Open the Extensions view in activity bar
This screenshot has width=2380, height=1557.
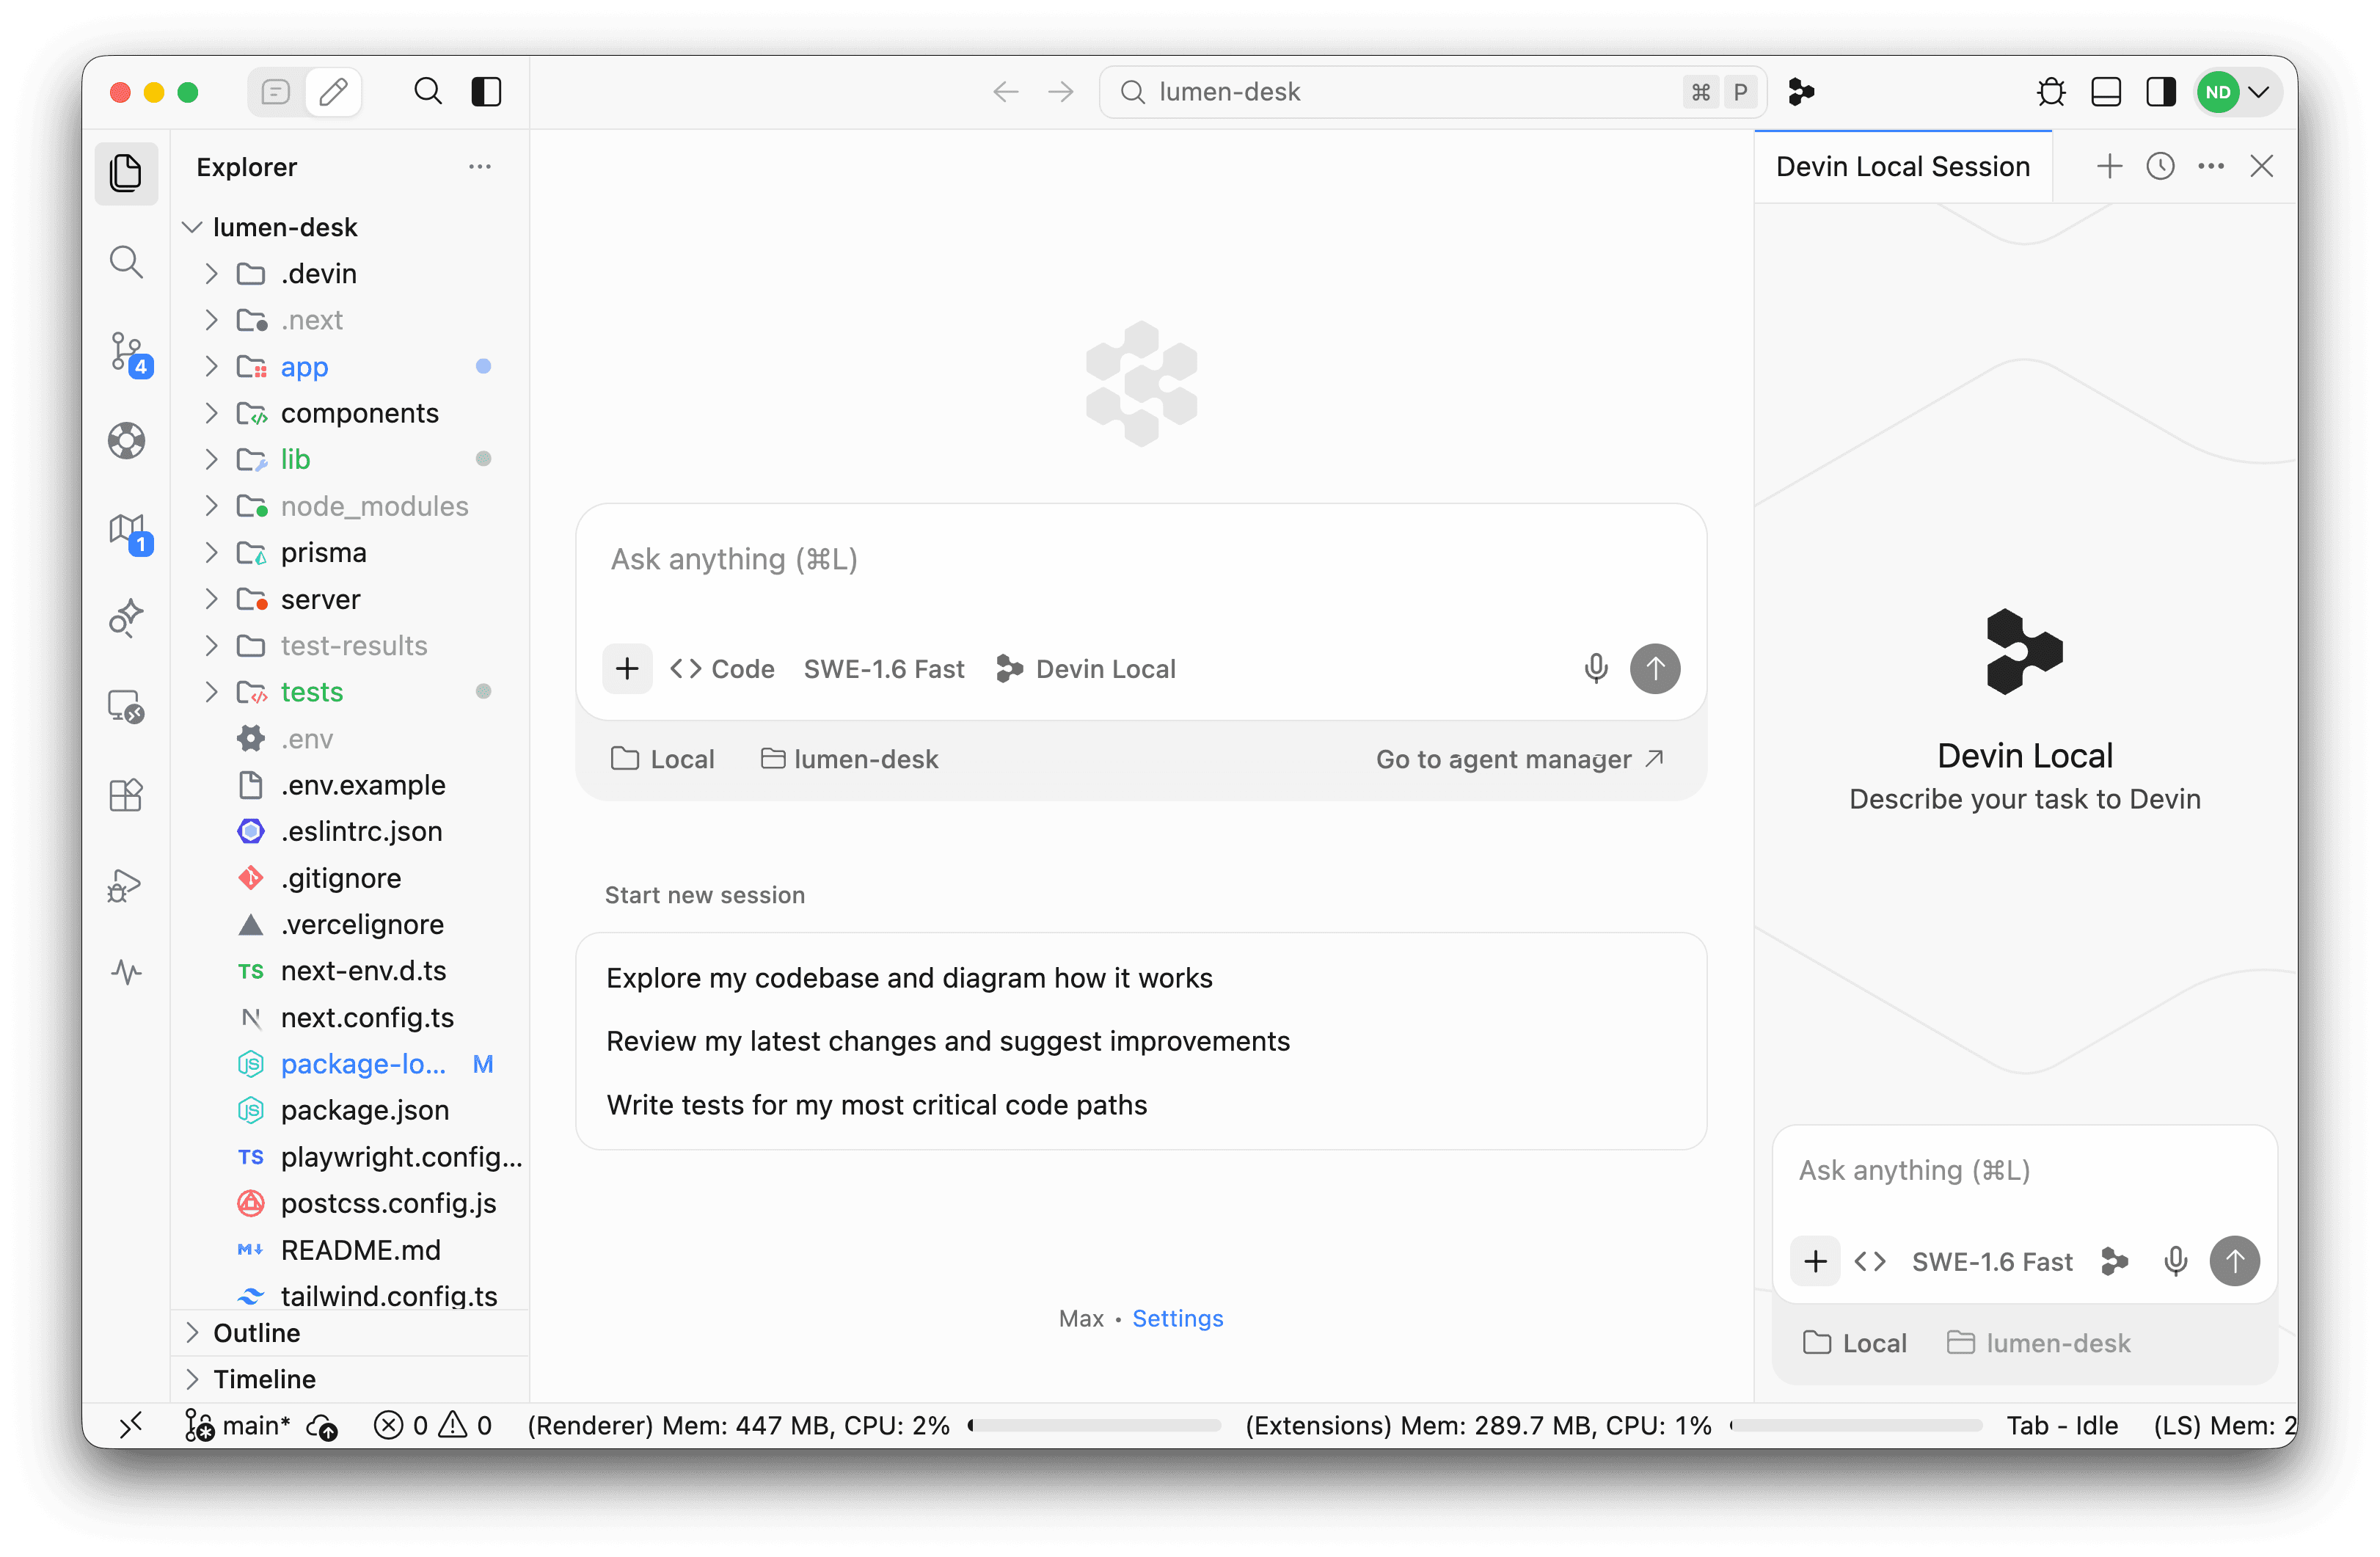tap(126, 795)
